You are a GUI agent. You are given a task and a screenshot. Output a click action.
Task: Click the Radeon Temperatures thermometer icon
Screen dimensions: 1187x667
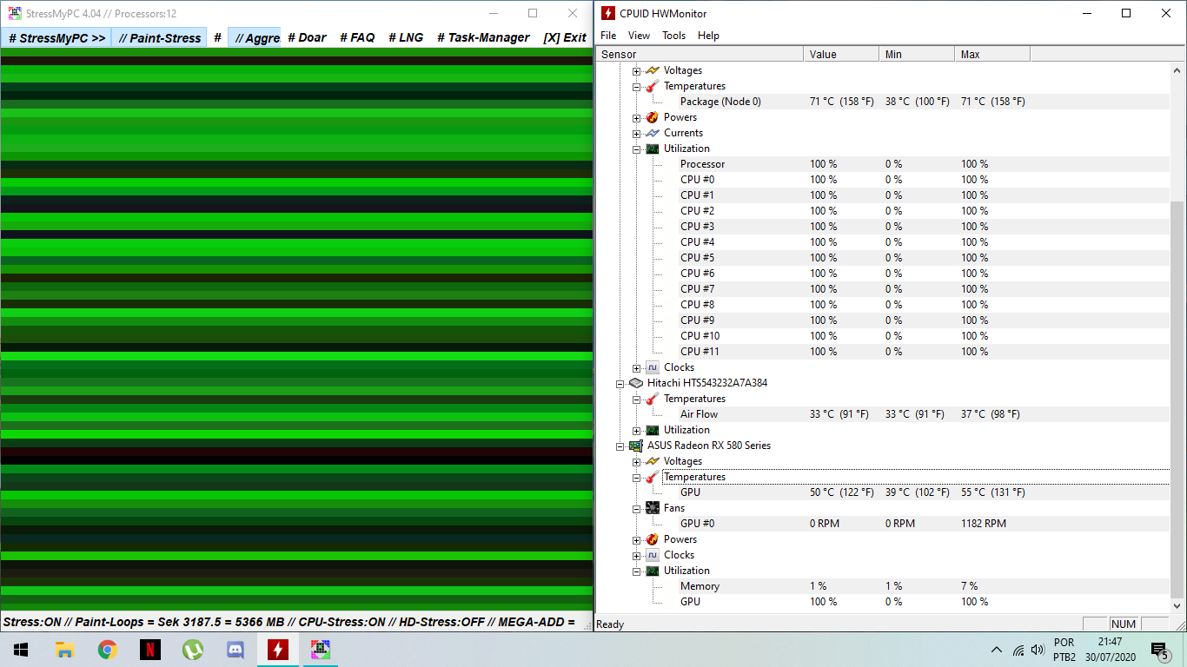click(653, 477)
